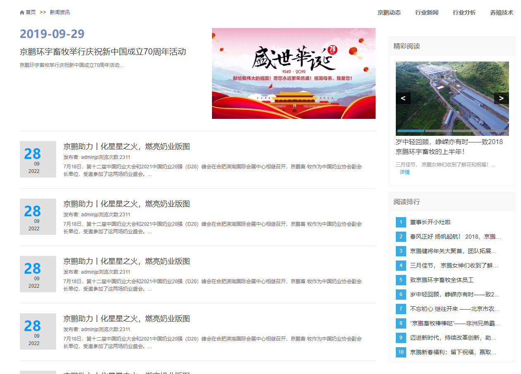Click the aerial farm carousel image
Viewport: 521px width, 374px height.
pyautogui.click(x=452, y=99)
